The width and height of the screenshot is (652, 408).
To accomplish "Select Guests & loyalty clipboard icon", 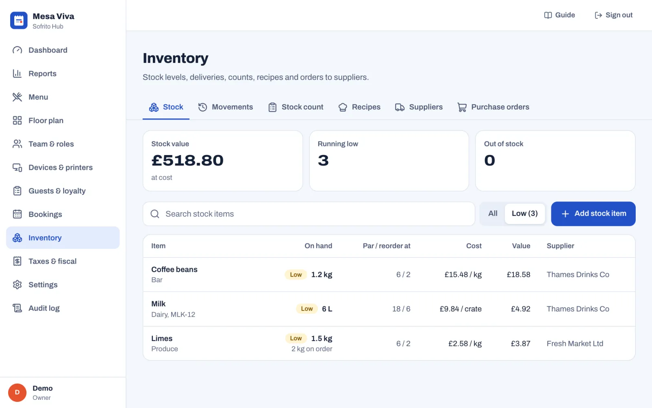I will [x=17, y=191].
